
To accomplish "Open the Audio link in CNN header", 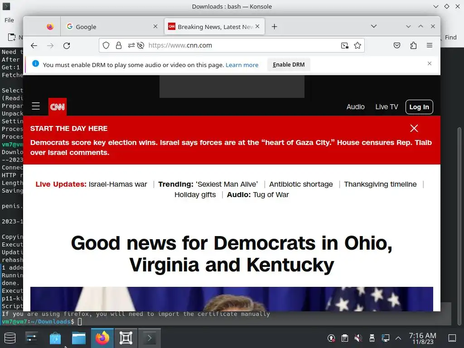I will pyautogui.click(x=355, y=107).
